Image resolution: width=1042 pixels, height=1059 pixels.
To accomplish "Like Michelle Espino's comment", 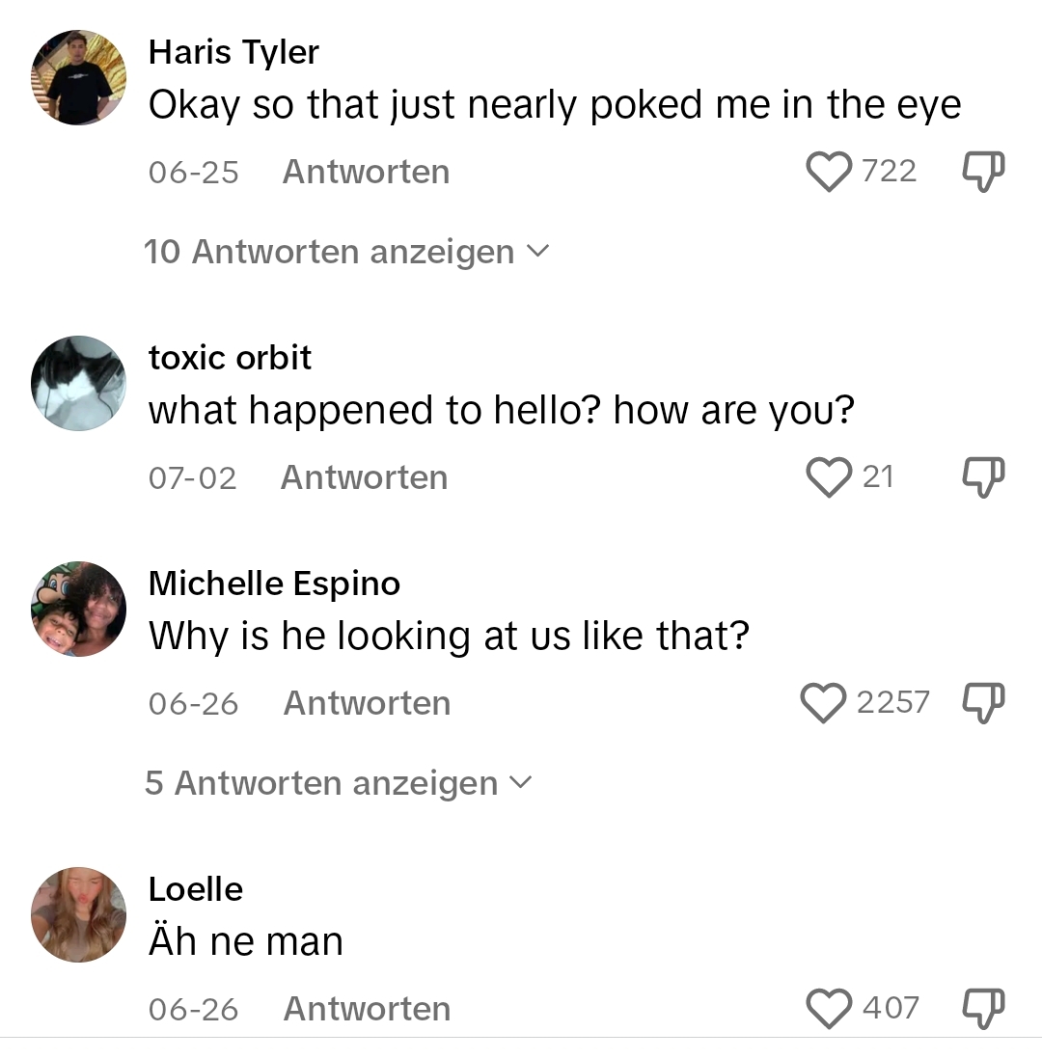I will [823, 703].
